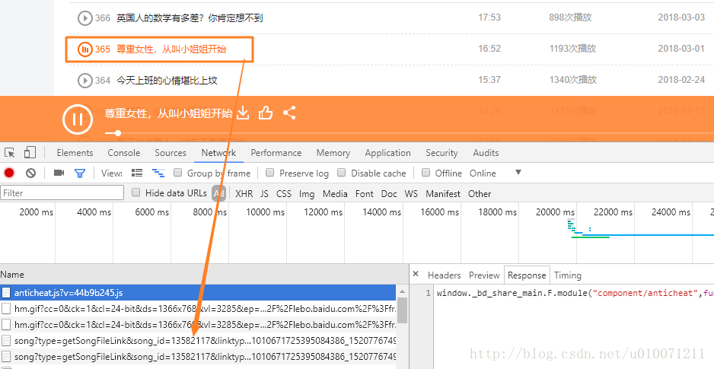
Task: Enable the Group by frame checkbox
Action: (x=178, y=173)
